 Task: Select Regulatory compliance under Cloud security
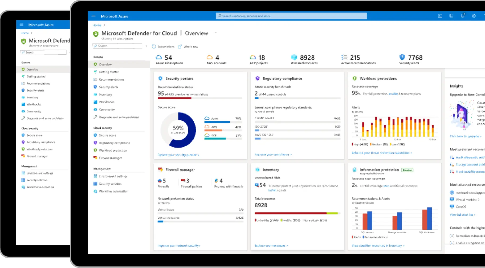114,143
